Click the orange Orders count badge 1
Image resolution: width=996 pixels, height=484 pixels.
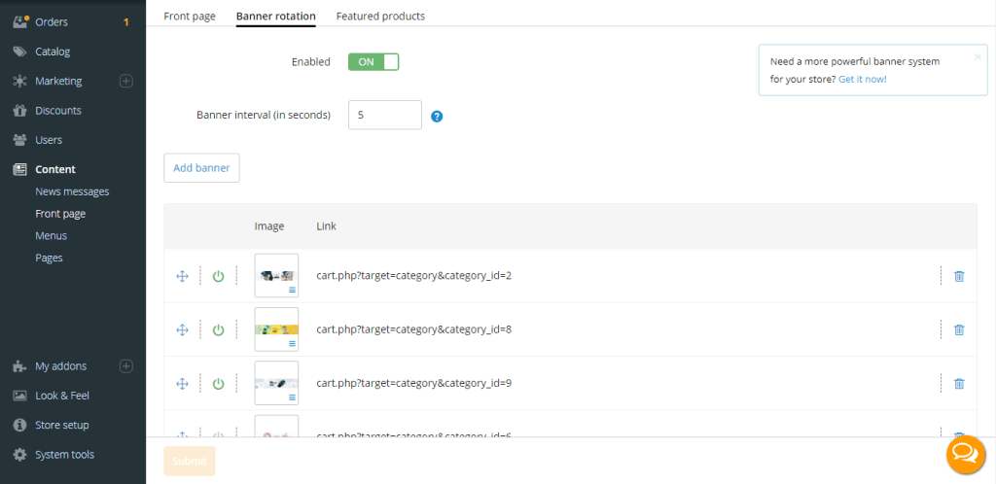tap(125, 22)
